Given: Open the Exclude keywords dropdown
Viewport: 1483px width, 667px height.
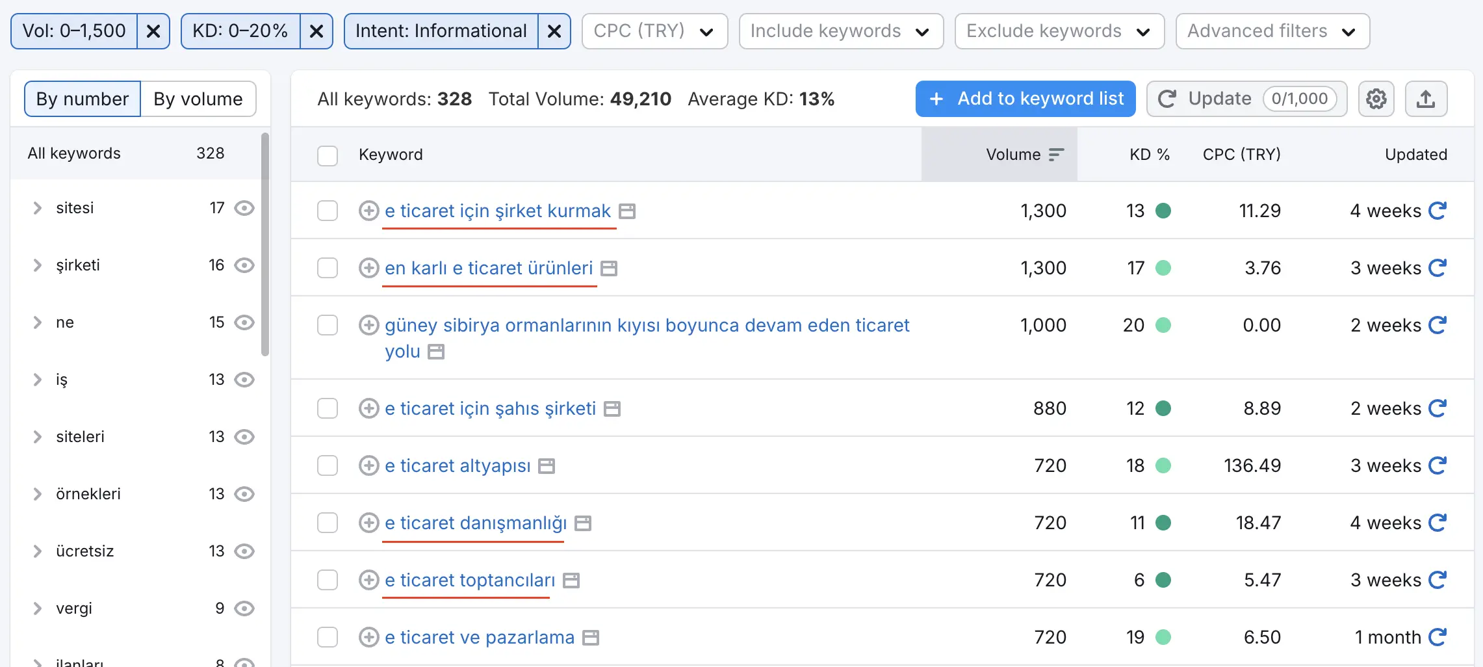Looking at the screenshot, I should point(1059,31).
